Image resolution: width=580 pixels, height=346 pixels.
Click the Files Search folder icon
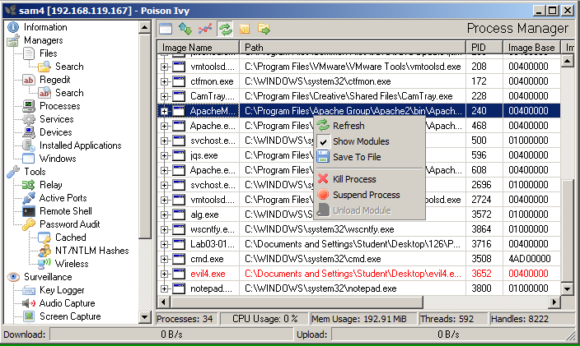[44, 67]
